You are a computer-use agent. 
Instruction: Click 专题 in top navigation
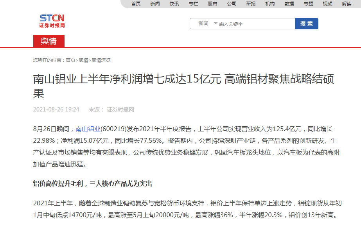click(x=308, y=4)
